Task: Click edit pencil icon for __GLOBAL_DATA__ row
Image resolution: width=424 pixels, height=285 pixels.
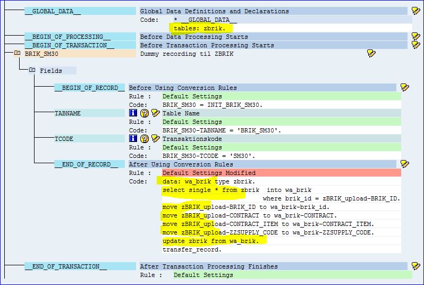Action: [x=415, y=11]
